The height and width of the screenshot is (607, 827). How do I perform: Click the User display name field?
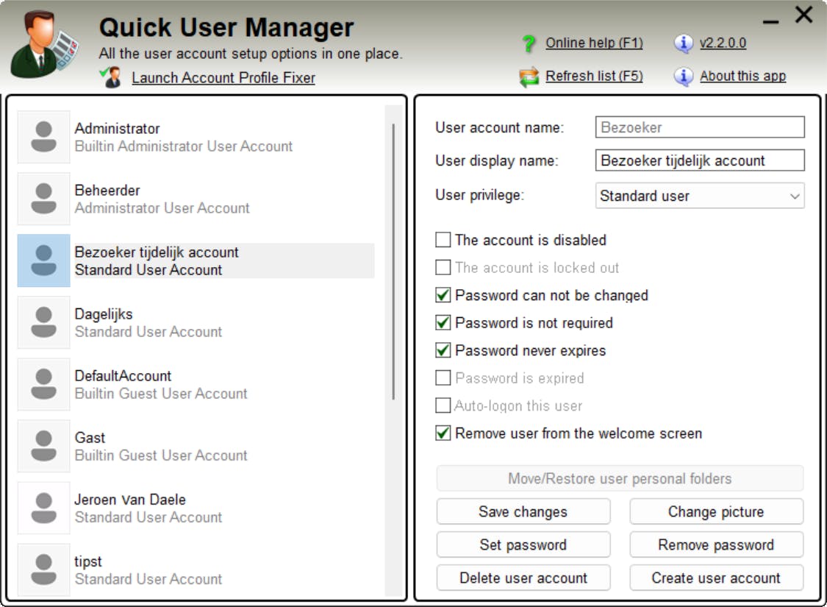(x=699, y=160)
